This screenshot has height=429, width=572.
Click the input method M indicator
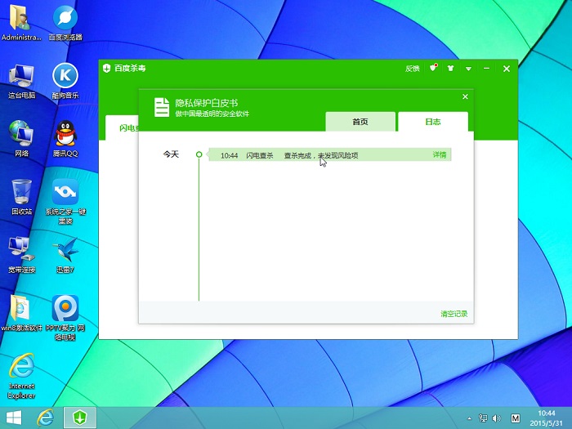515,418
